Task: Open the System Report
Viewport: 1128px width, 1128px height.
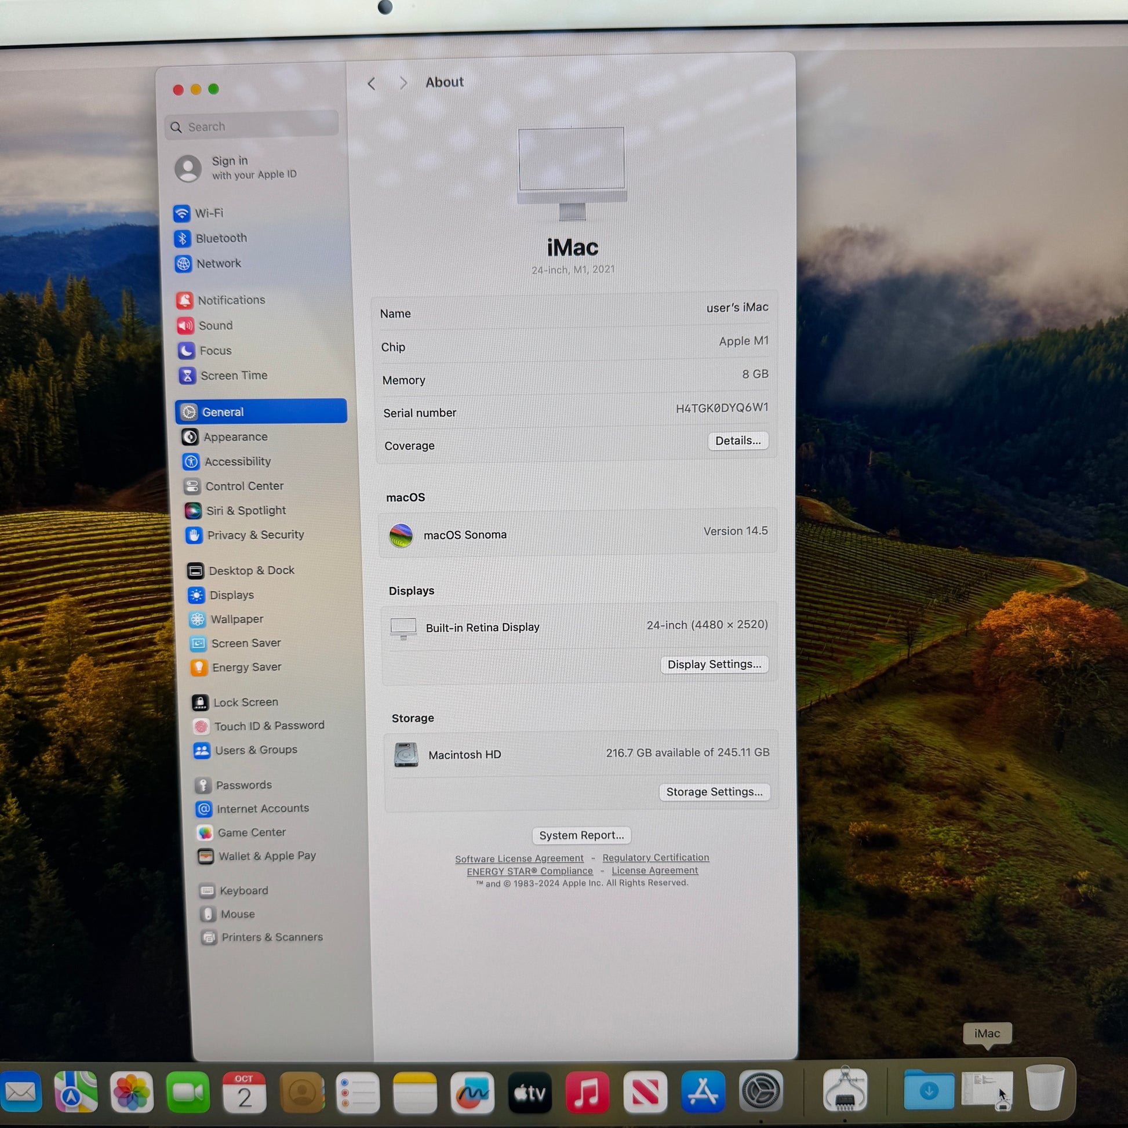Action: [581, 835]
